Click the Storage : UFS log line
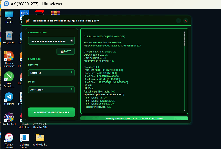Image resolution: width=221 pixels, height=149 pixels. 92,67
